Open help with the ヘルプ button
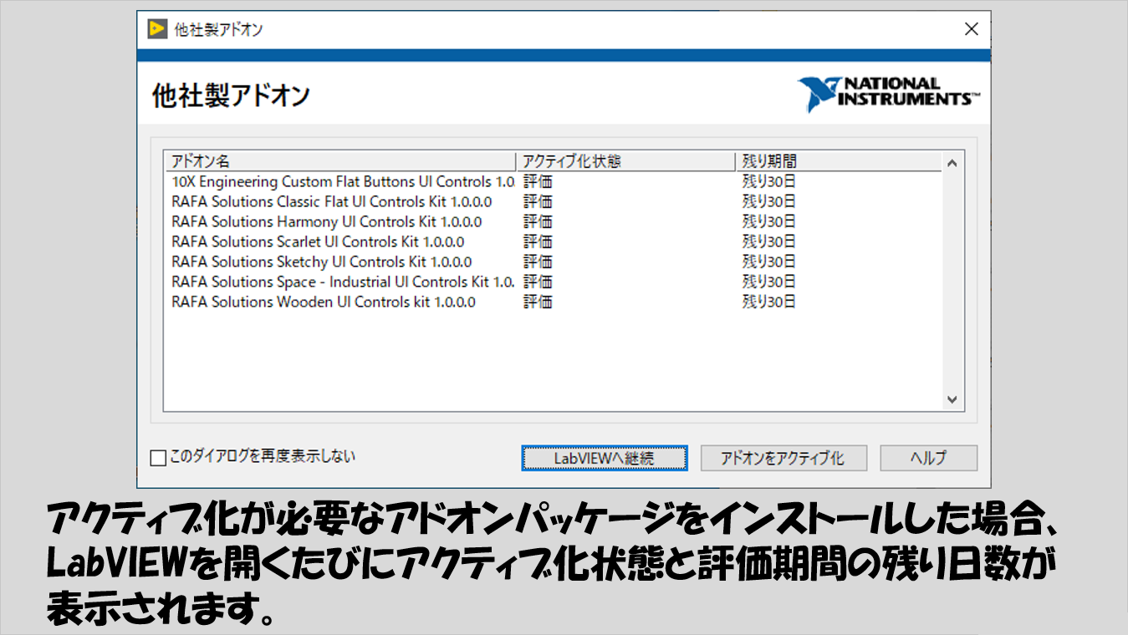Viewport: 1128px width, 635px height. [x=928, y=458]
